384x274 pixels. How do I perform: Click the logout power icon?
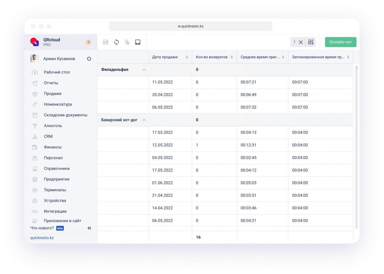(89, 58)
